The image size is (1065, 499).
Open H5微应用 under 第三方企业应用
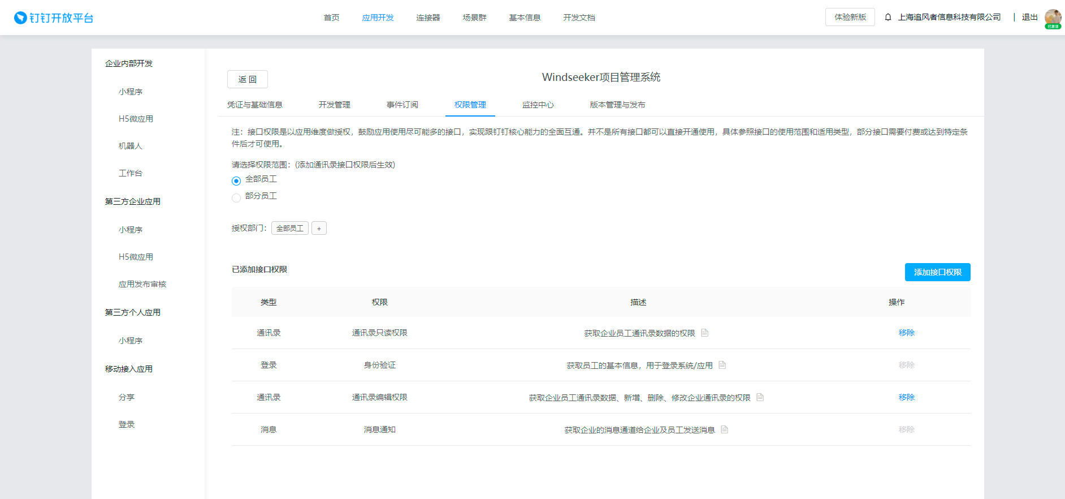[136, 257]
